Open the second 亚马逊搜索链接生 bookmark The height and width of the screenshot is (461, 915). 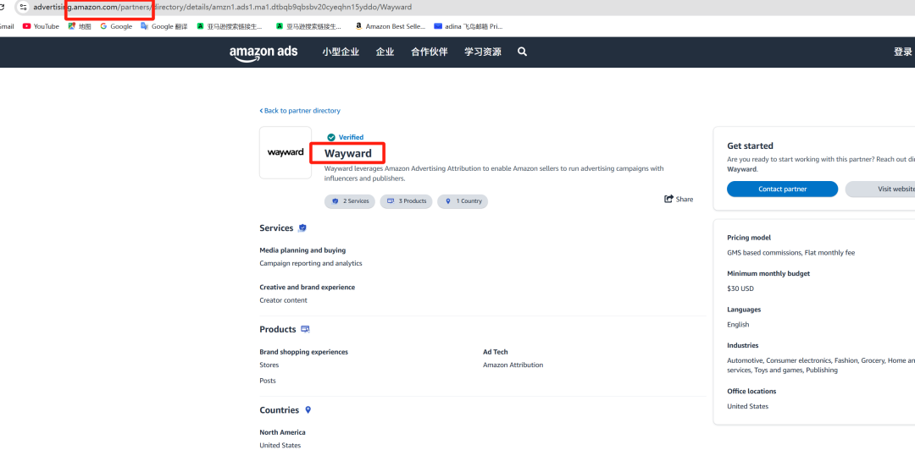coord(308,26)
